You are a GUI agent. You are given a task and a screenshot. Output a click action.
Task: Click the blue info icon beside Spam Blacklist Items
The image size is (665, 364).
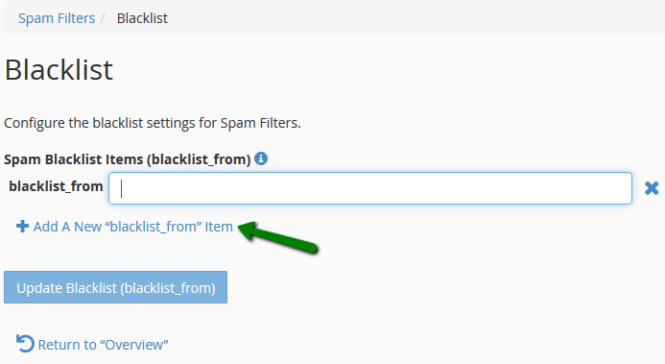[261, 158]
